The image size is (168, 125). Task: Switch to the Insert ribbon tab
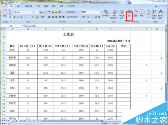pos(19,6)
